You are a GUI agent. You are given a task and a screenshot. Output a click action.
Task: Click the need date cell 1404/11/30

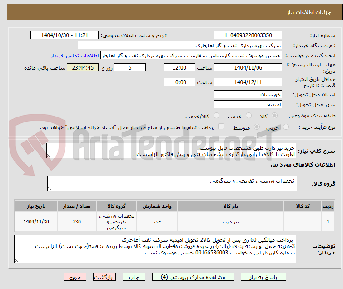[36, 222]
